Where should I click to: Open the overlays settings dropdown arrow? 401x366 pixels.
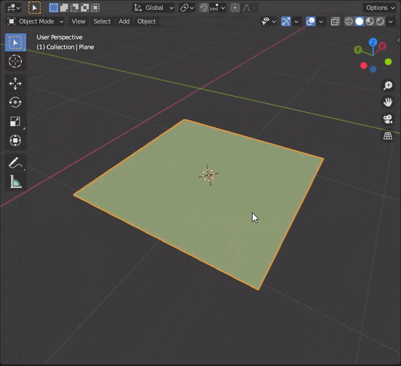(x=321, y=21)
